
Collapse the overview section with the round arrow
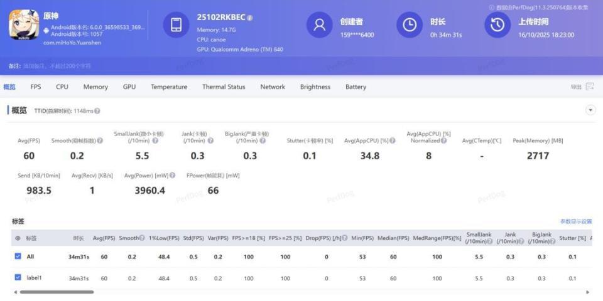(590, 110)
